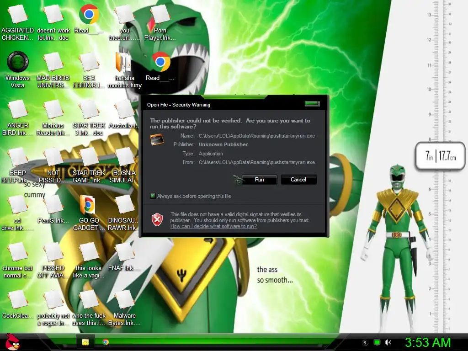Image resolution: width=468 pixels, height=351 pixels.
Task: Click the taskbar clock showing 3:53 AM
Action: click(x=428, y=342)
